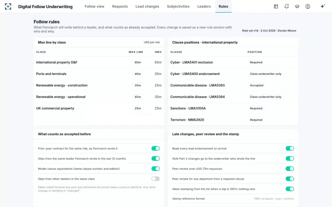This screenshot has height=207, width=332.
Task: Change position for Cyber LMA5400 endorsement
Action: click(266, 74)
